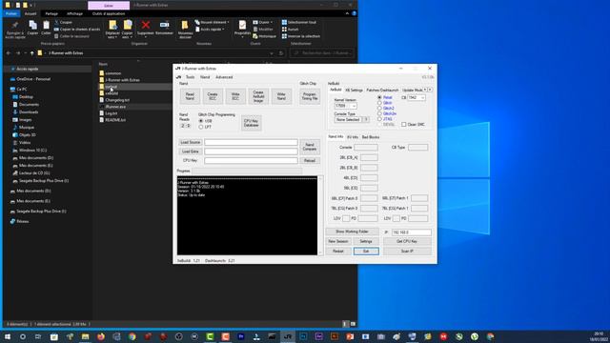Click the Write ECC button
Image resolution: width=610 pixels, height=343 pixels.
point(235,96)
